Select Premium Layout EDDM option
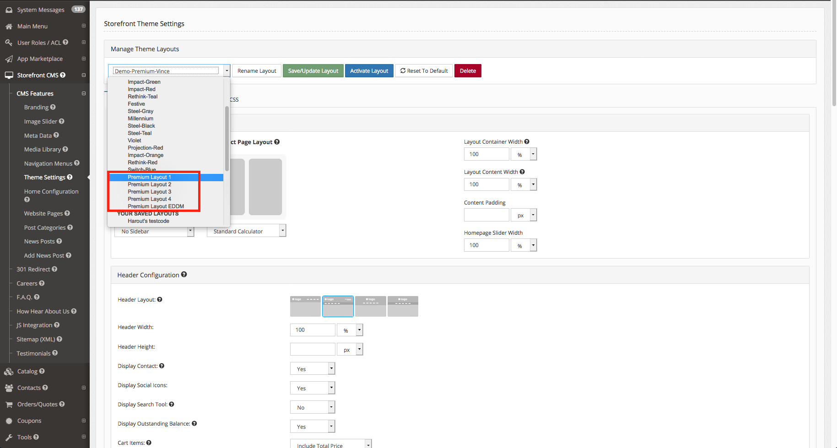This screenshot has width=837, height=448. (x=156, y=206)
